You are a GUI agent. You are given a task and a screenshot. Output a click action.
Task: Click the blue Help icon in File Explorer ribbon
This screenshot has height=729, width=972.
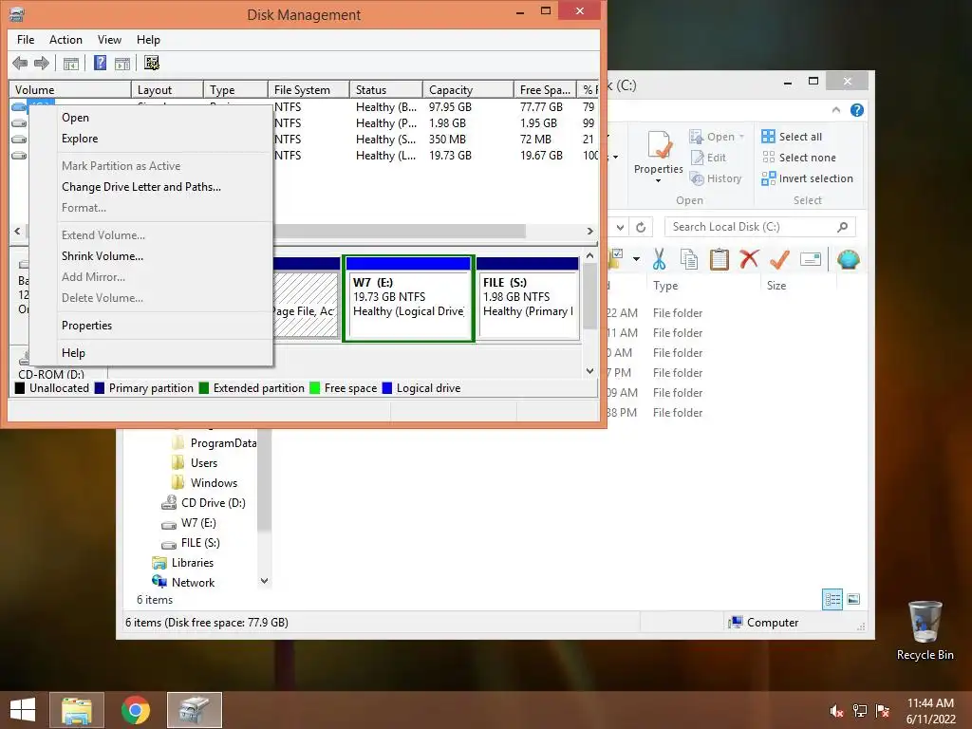point(857,110)
